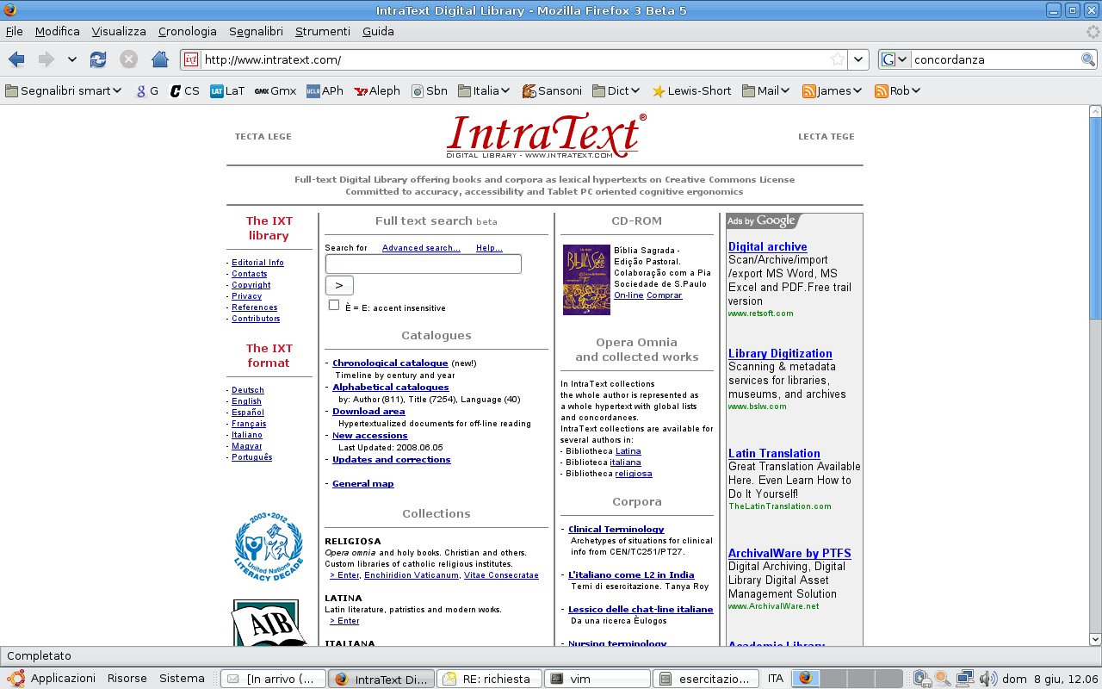
Task: Open the Cronologia menu
Action: (x=188, y=31)
